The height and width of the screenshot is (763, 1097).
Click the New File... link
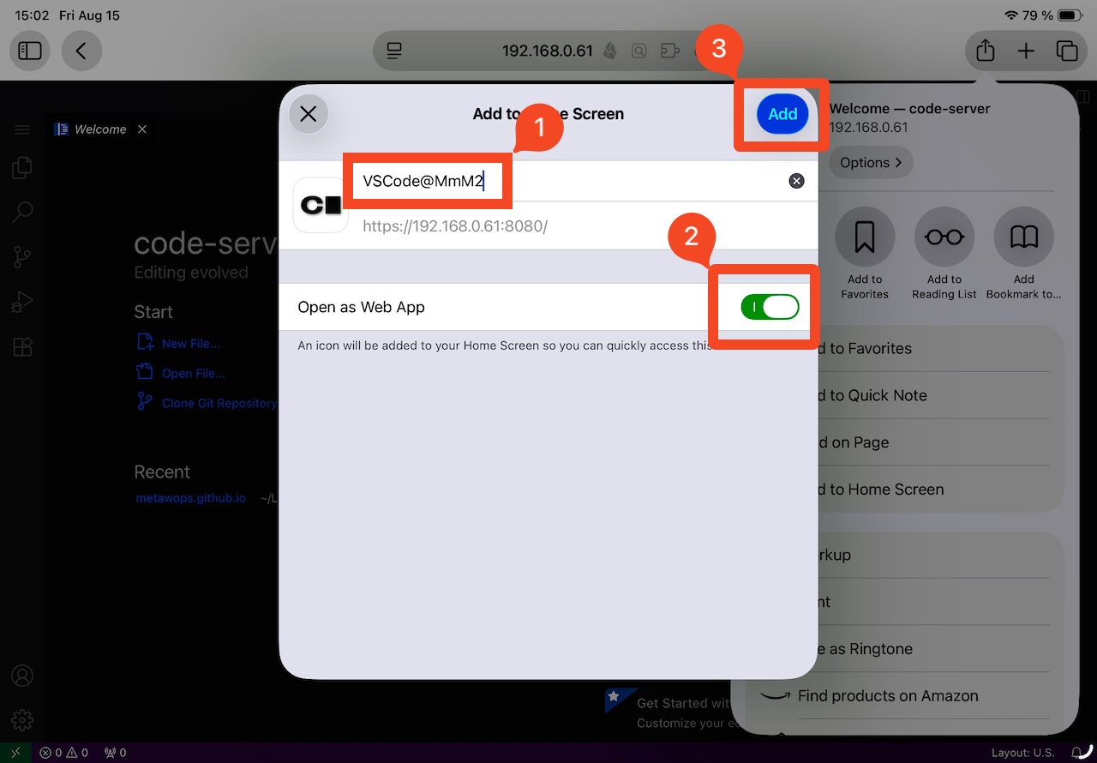tap(190, 344)
